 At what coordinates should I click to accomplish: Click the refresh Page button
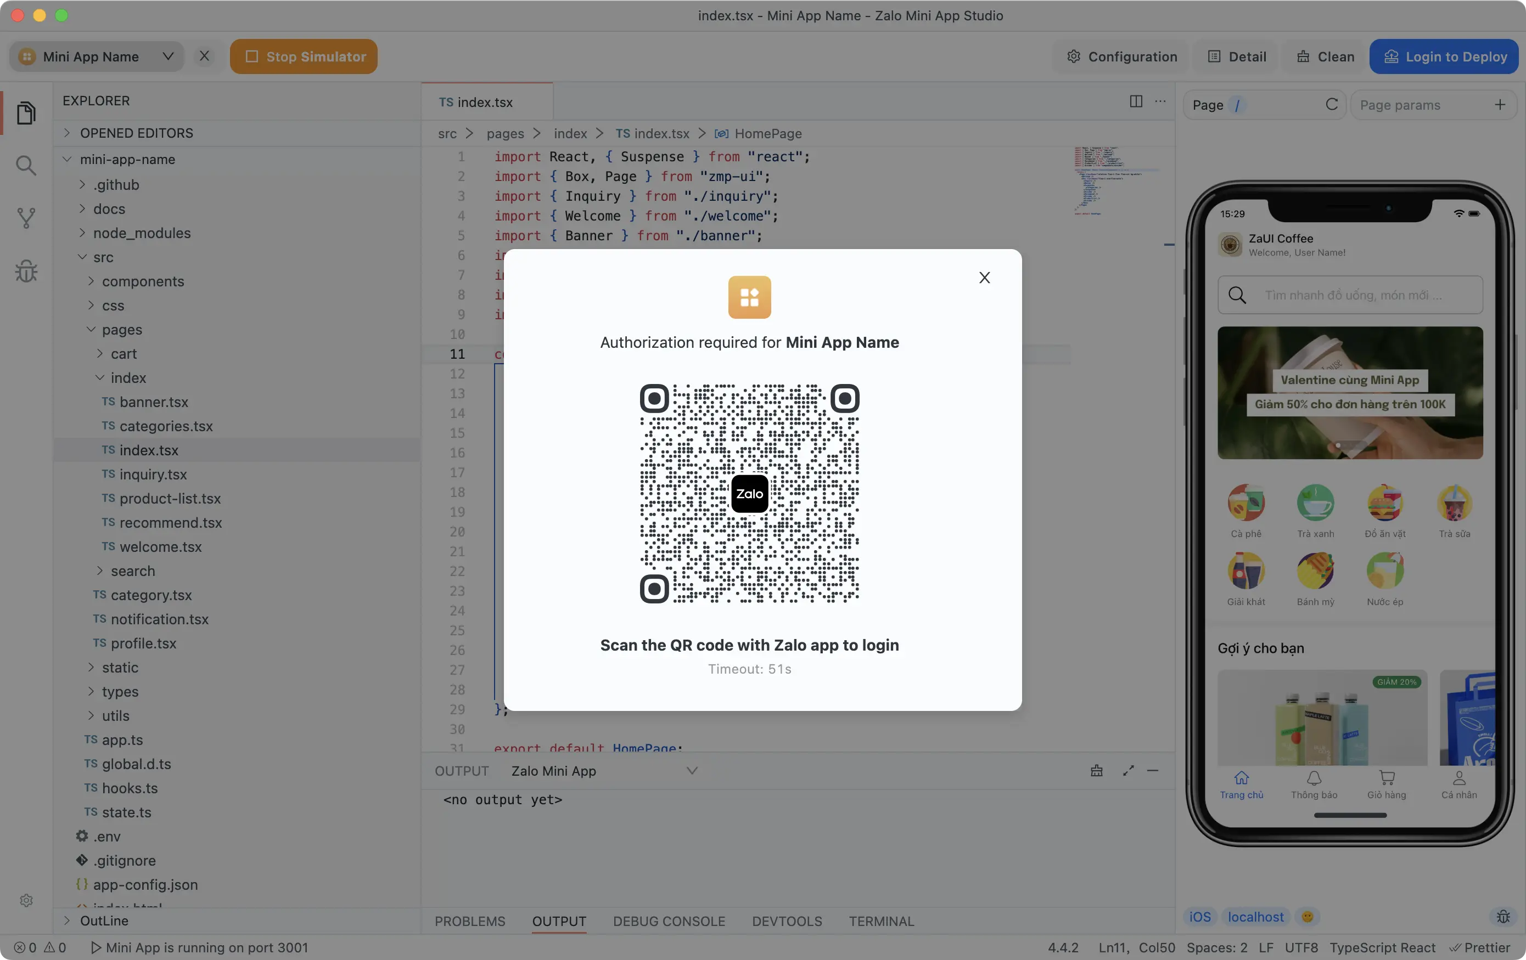[x=1332, y=104]
